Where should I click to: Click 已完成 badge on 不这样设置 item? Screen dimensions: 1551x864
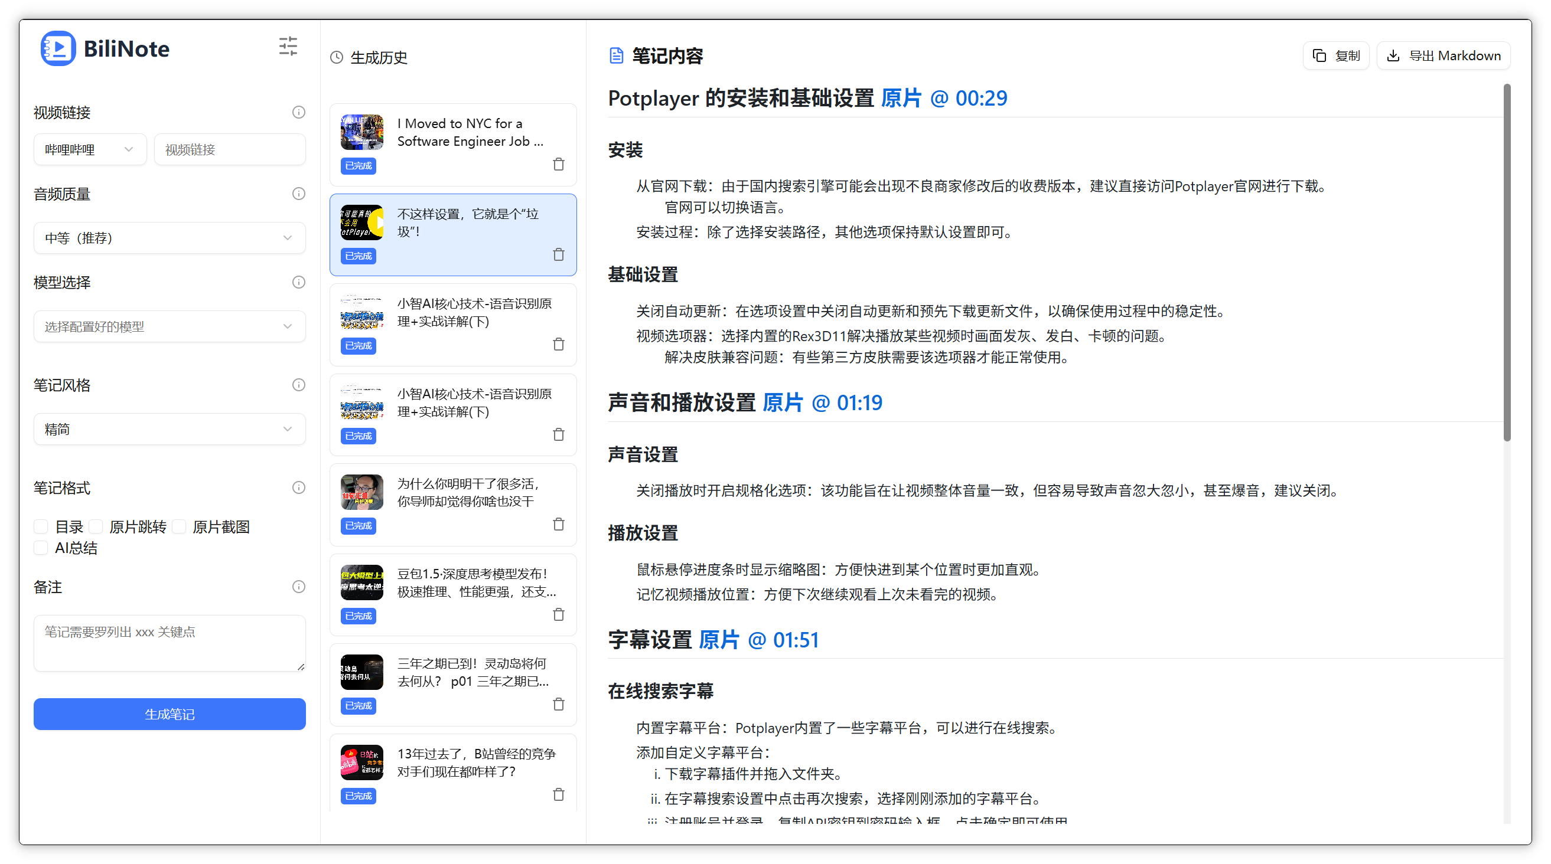point(359,256)
